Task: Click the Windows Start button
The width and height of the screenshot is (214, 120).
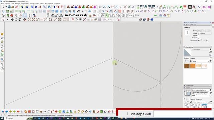Action: pyautogui.click(x=2, y=119)
